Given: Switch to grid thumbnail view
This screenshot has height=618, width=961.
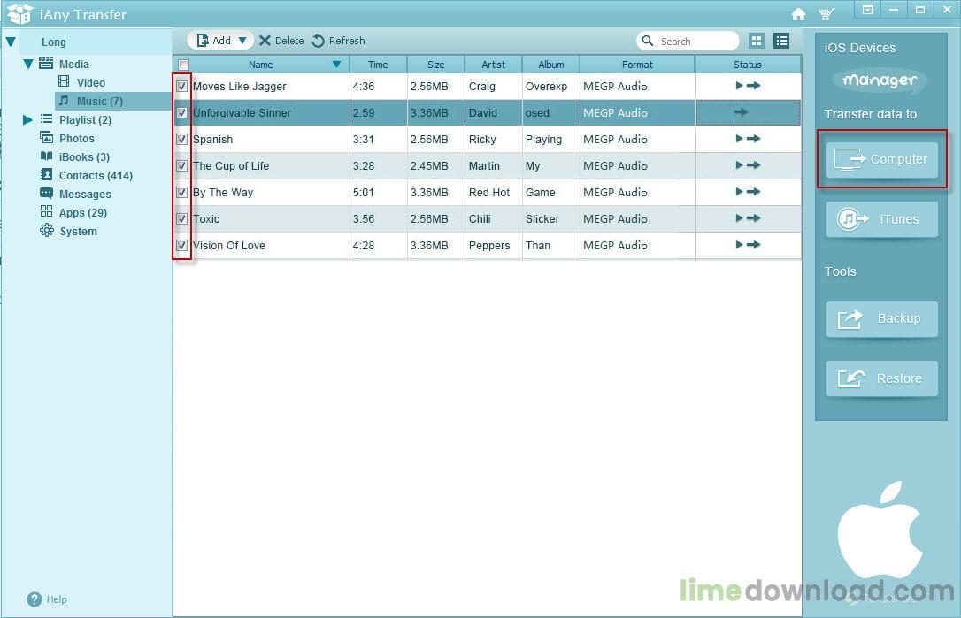Looking at the screenshot, I should tap(757, 41).
